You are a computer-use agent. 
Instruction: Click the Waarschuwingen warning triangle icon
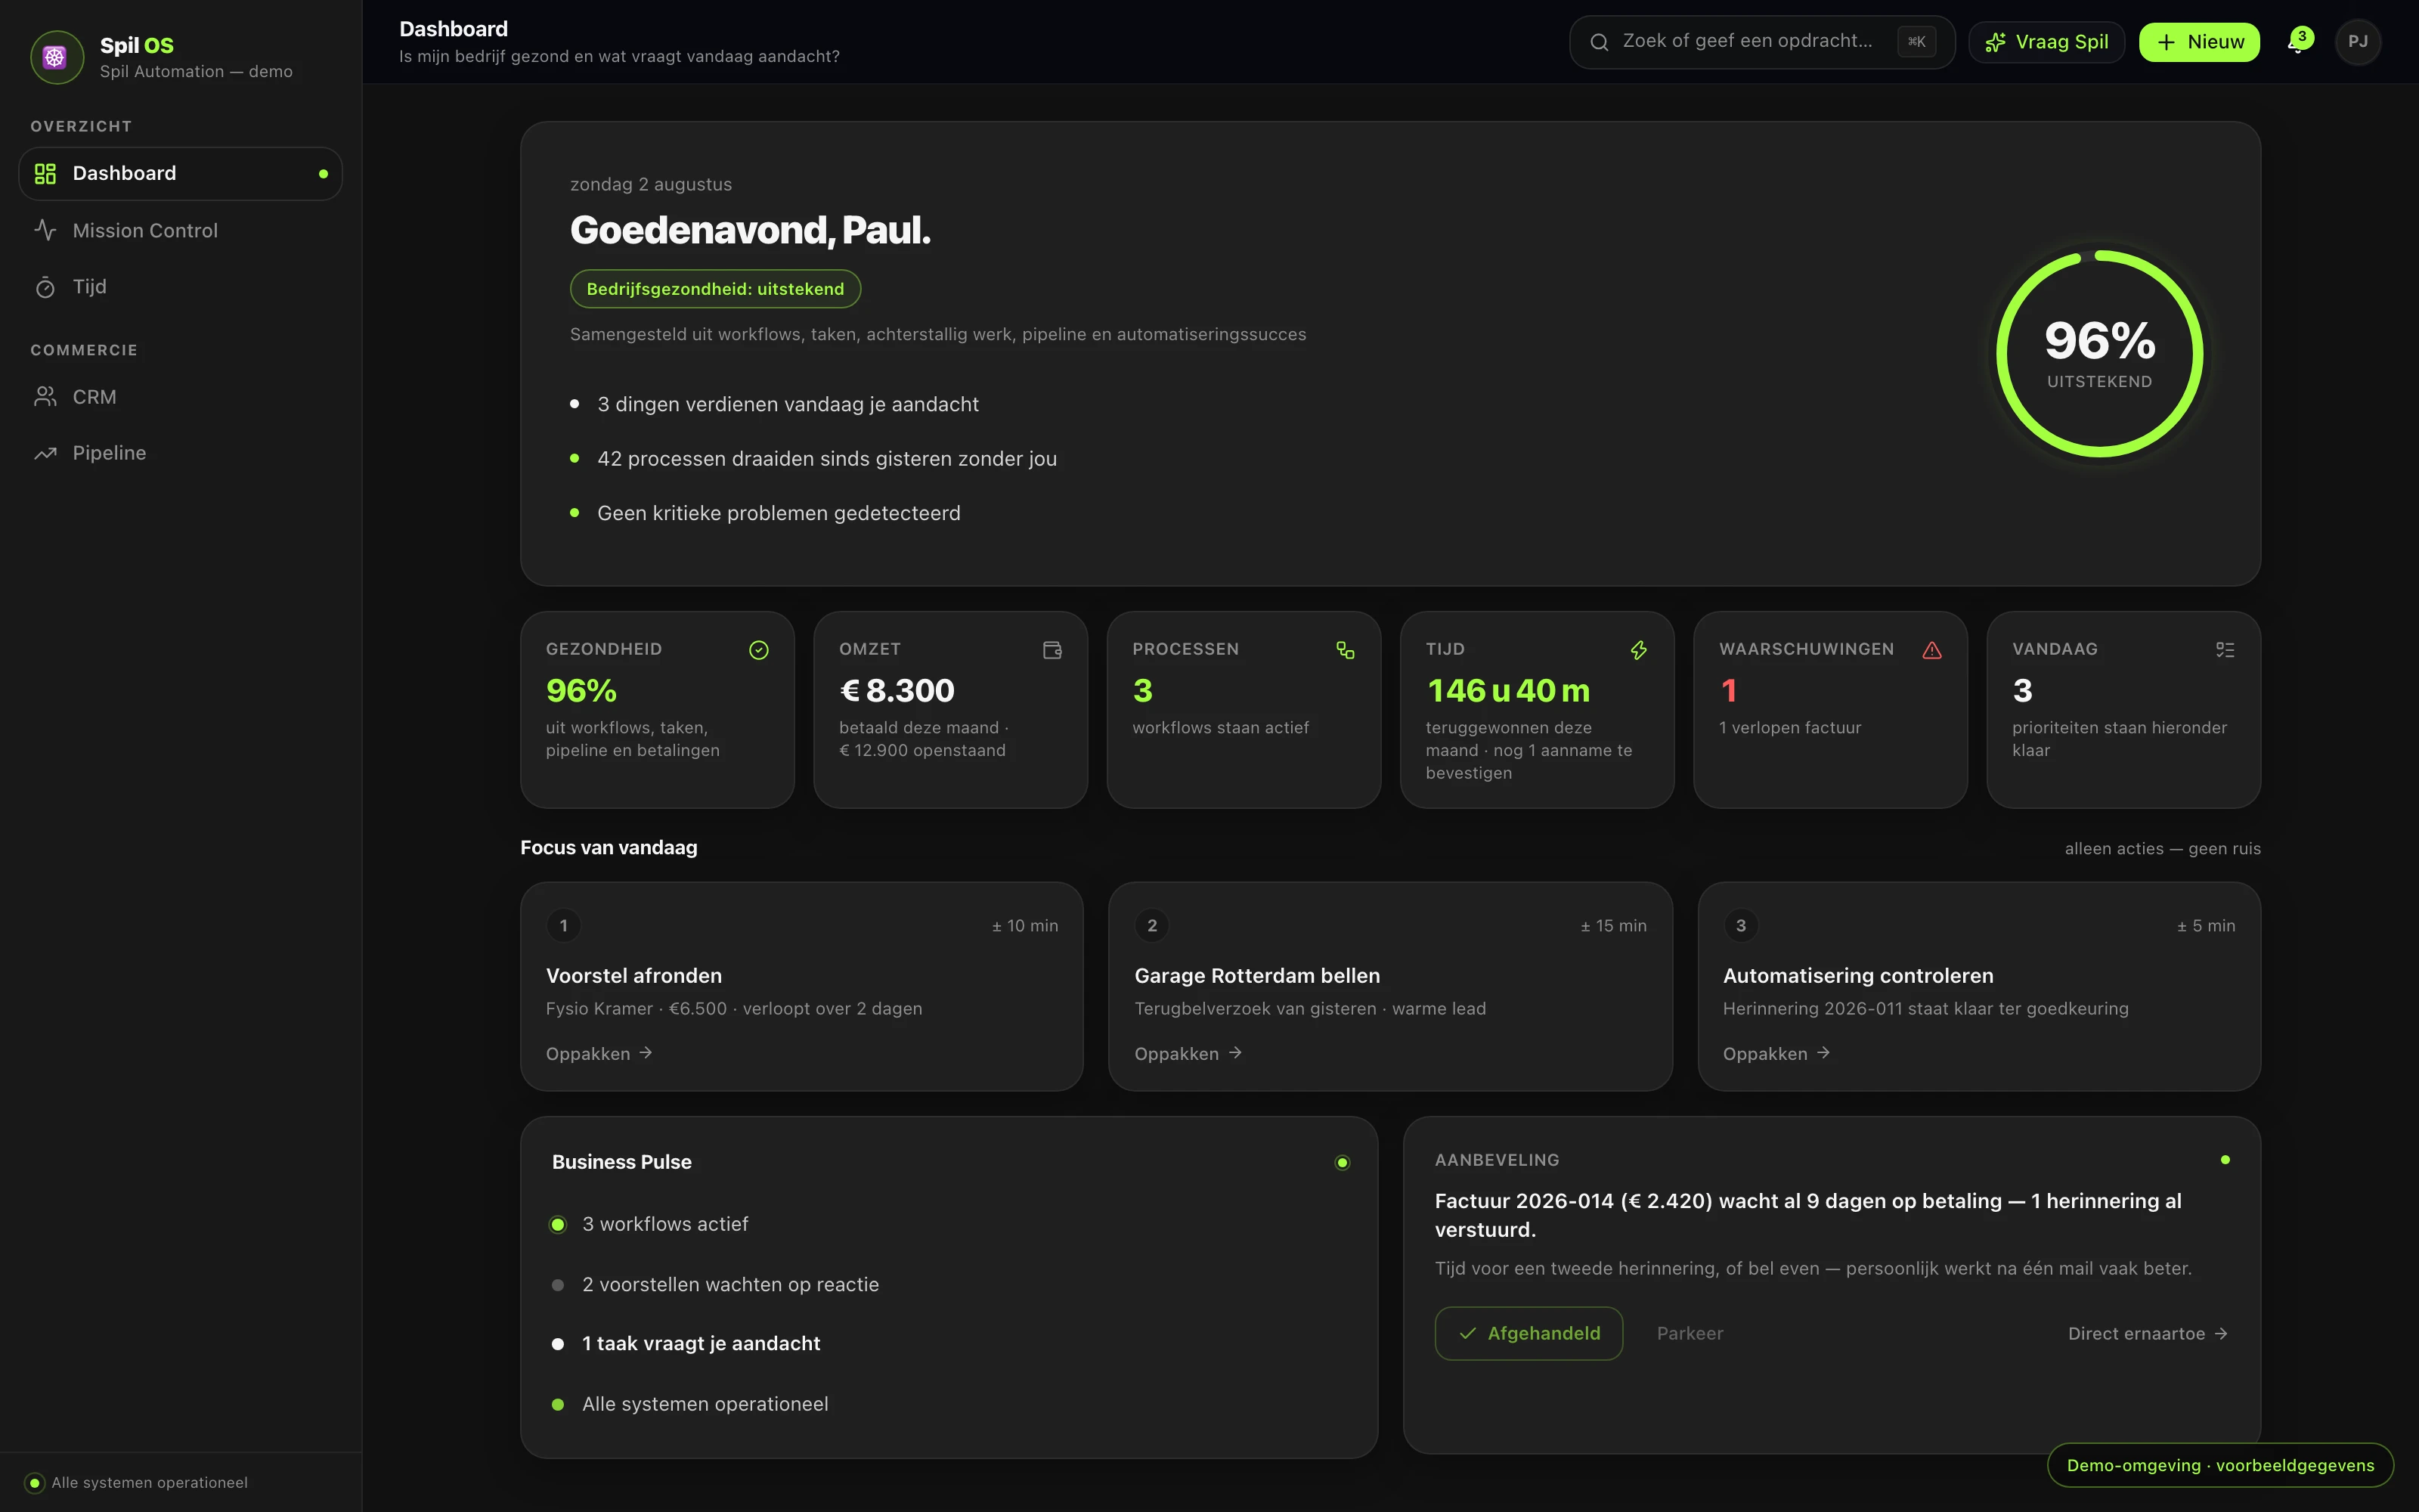[x=1932, y=650]
